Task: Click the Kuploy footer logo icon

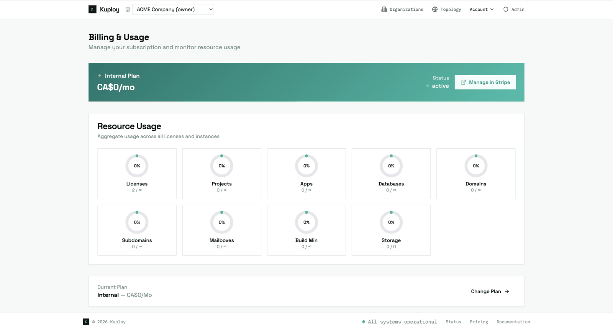Action: pyautogui.click(x=86, y=322)
